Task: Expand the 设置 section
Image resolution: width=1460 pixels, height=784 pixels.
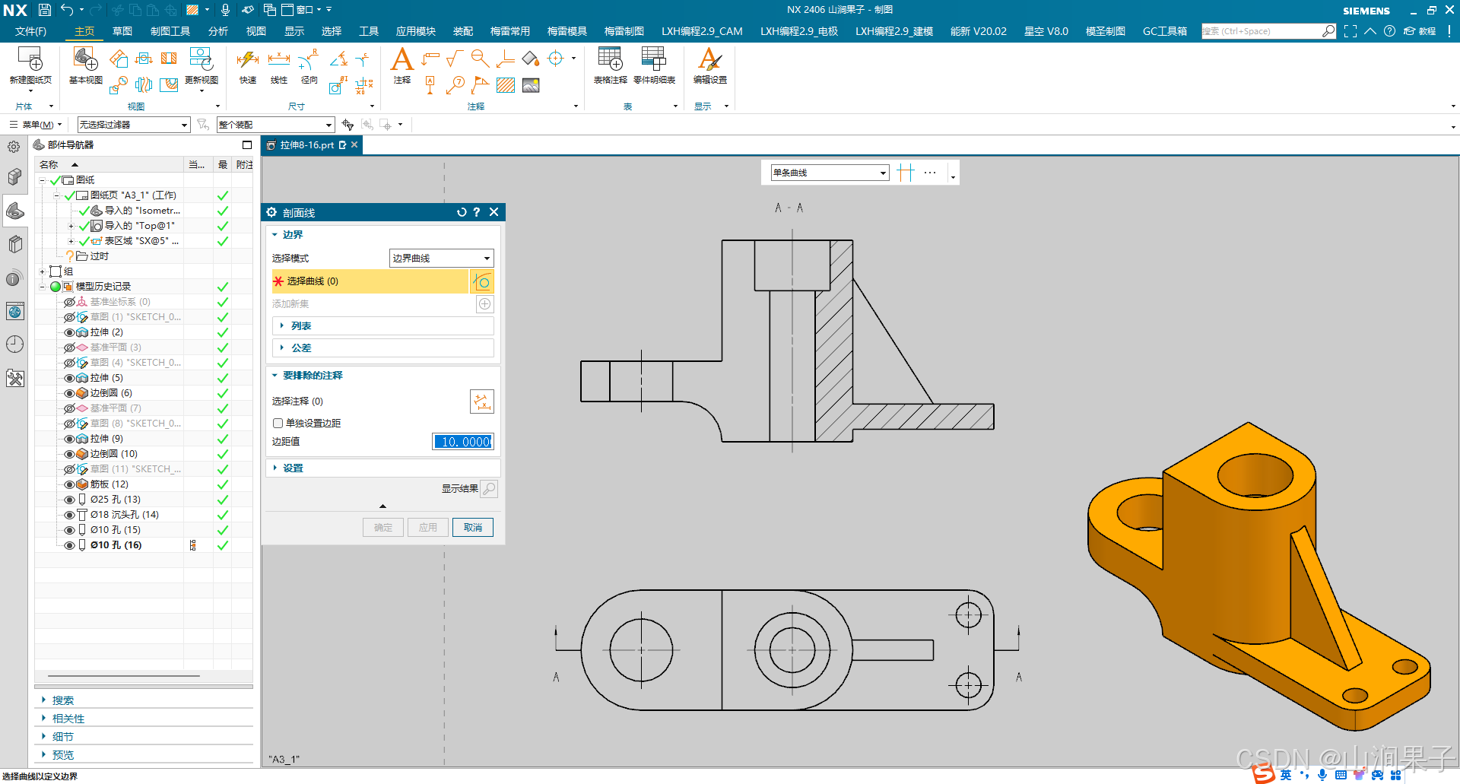Action: pyautogui.click(x=382, y=468)
